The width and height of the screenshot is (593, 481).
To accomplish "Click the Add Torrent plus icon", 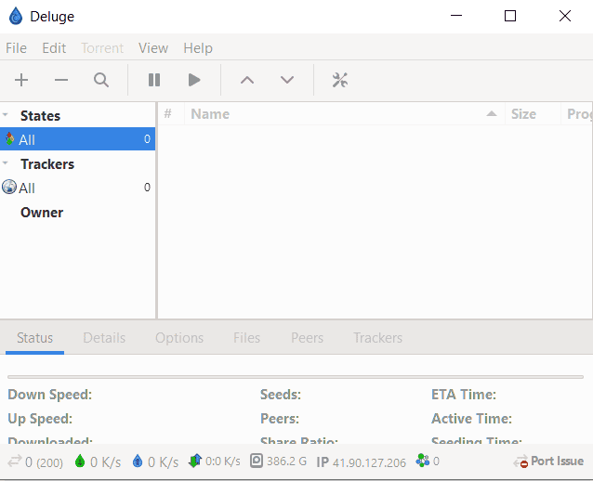I will 21,80.
